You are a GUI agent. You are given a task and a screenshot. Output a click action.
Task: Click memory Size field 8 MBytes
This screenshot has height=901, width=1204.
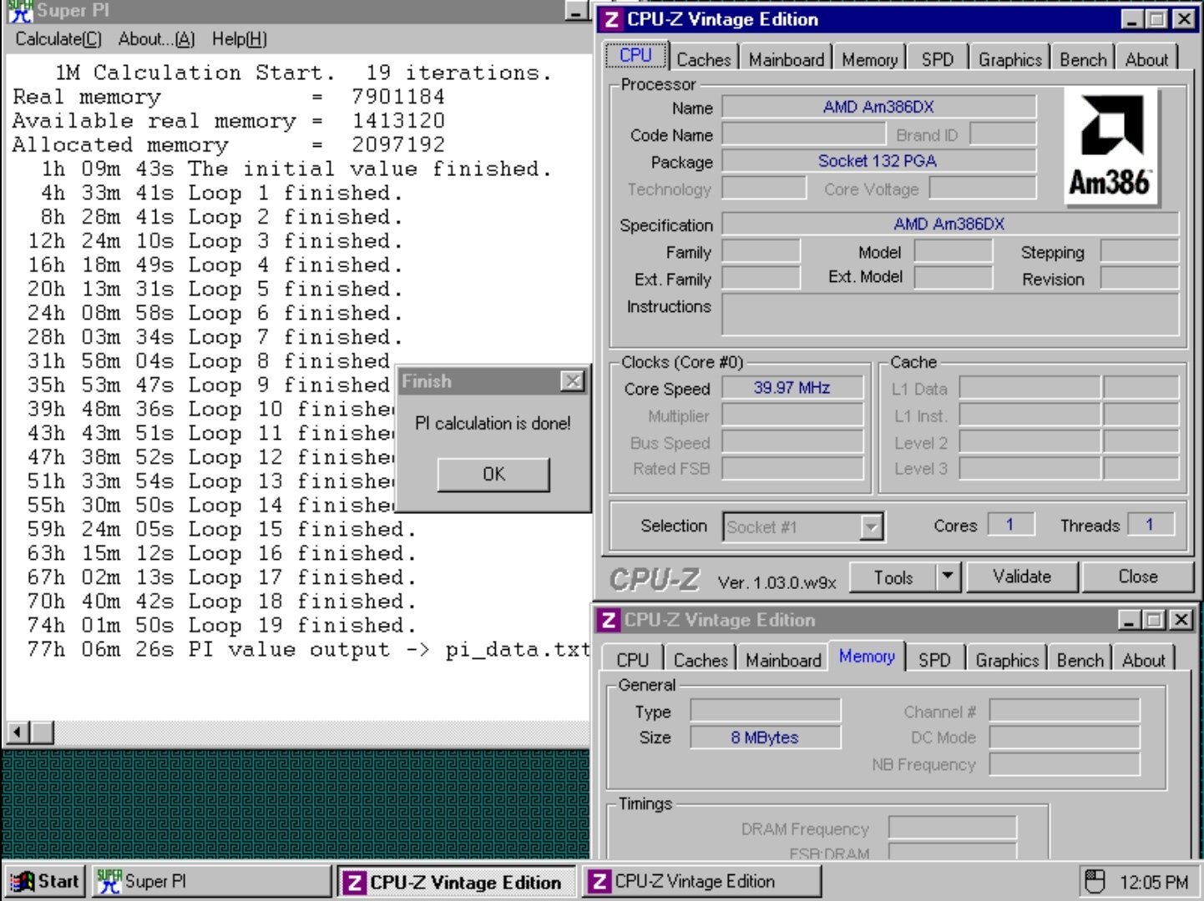click(765, 737)
